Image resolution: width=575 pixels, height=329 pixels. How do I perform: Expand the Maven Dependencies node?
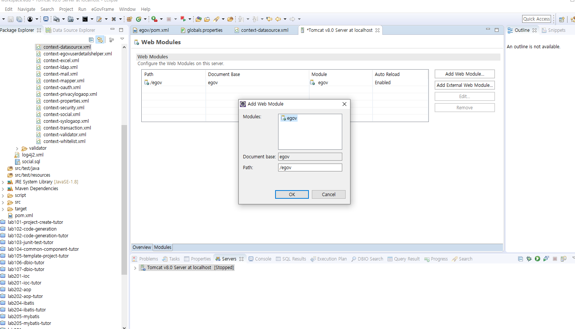click(3, 189)
